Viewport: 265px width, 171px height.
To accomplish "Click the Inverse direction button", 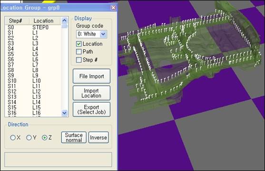I will 98,137.
